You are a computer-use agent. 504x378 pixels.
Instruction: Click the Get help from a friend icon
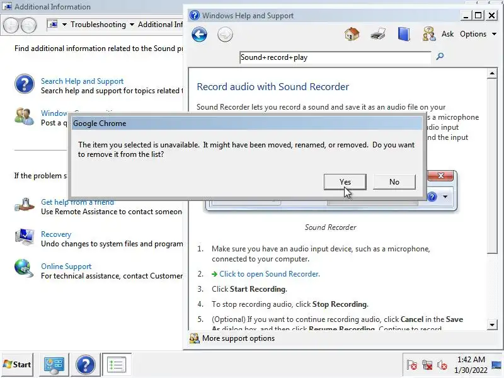pos(25,205)
